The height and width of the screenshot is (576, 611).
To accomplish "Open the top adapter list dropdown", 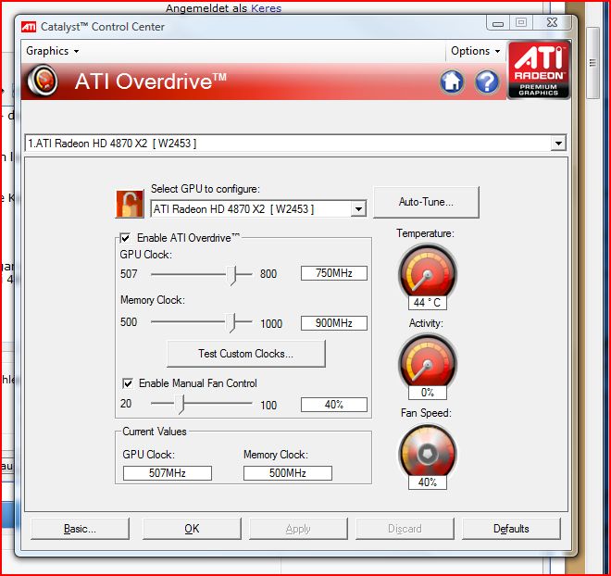I will [x=558, y=143].
